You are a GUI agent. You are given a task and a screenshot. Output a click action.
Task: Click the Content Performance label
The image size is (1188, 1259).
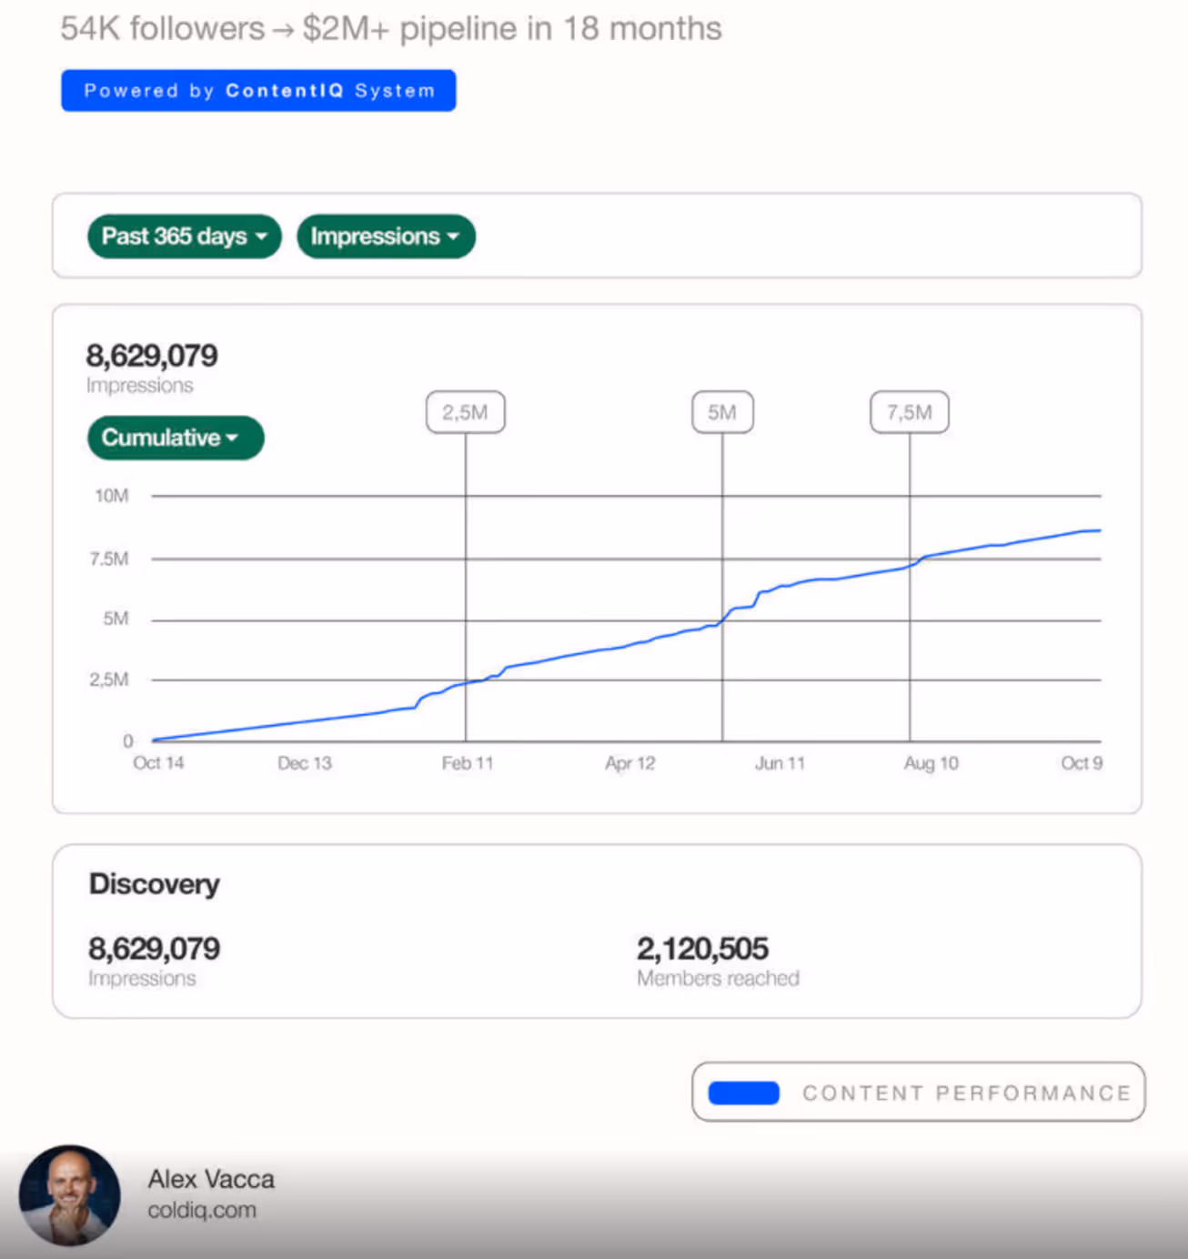(x=967, y=1093)
